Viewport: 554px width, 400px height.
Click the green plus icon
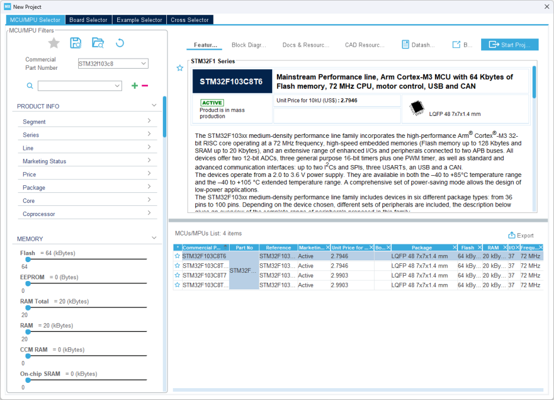tap(134, 86)
